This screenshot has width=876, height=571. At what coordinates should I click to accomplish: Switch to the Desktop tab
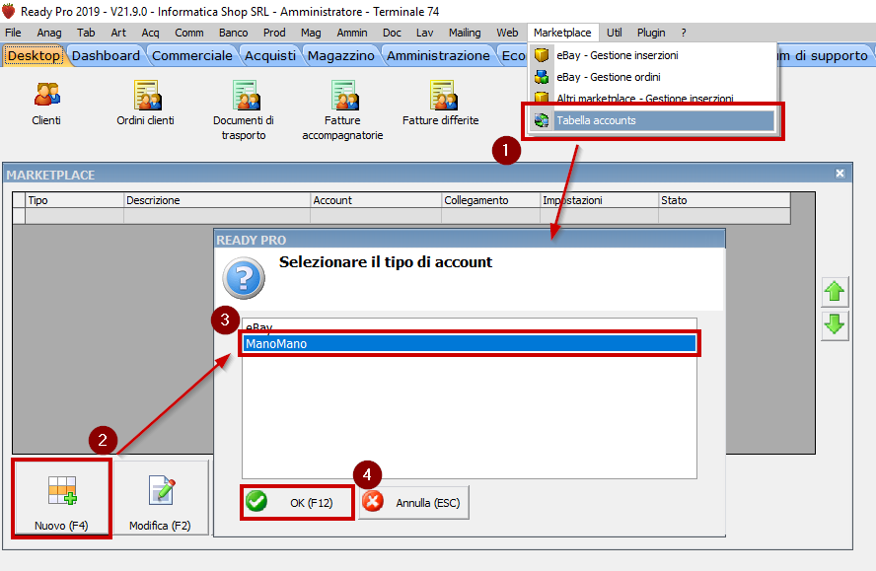click(35, 56)
